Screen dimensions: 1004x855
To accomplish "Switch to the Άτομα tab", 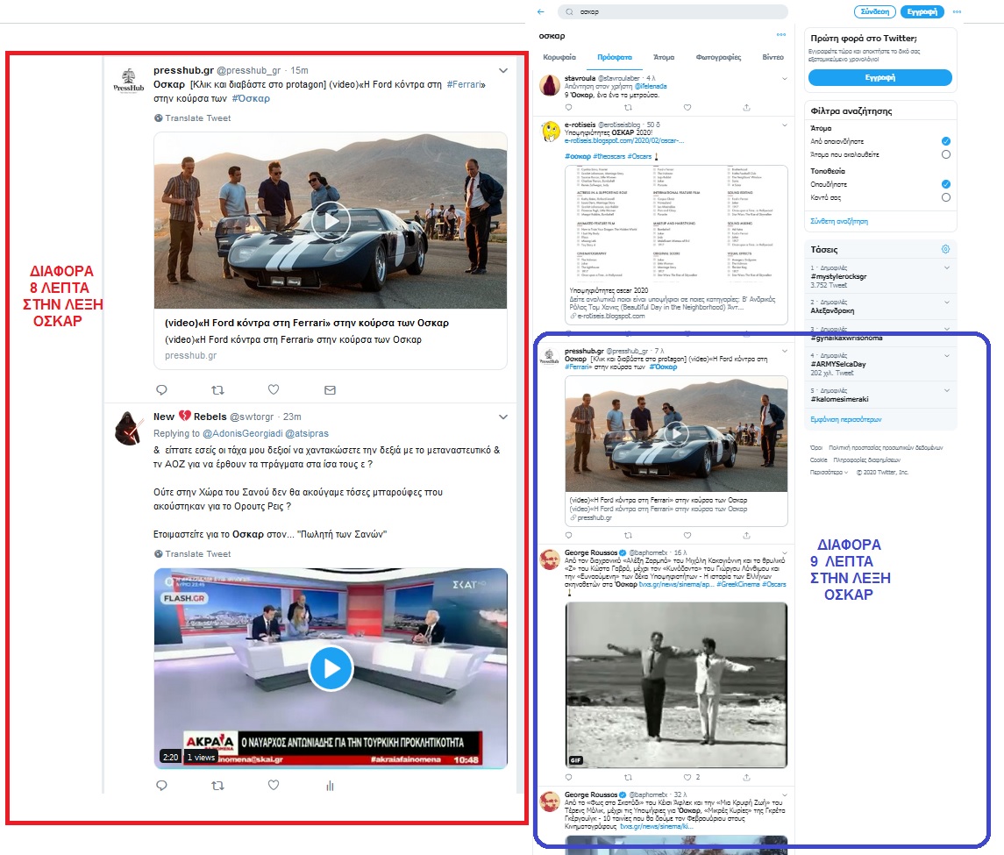I will 664,57.
